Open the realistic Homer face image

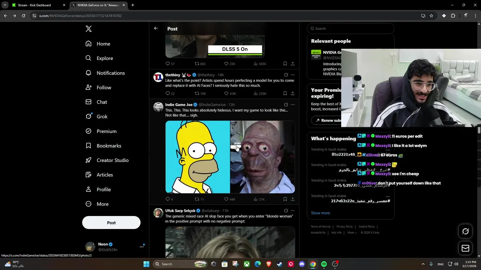click(x=263, y=157)
